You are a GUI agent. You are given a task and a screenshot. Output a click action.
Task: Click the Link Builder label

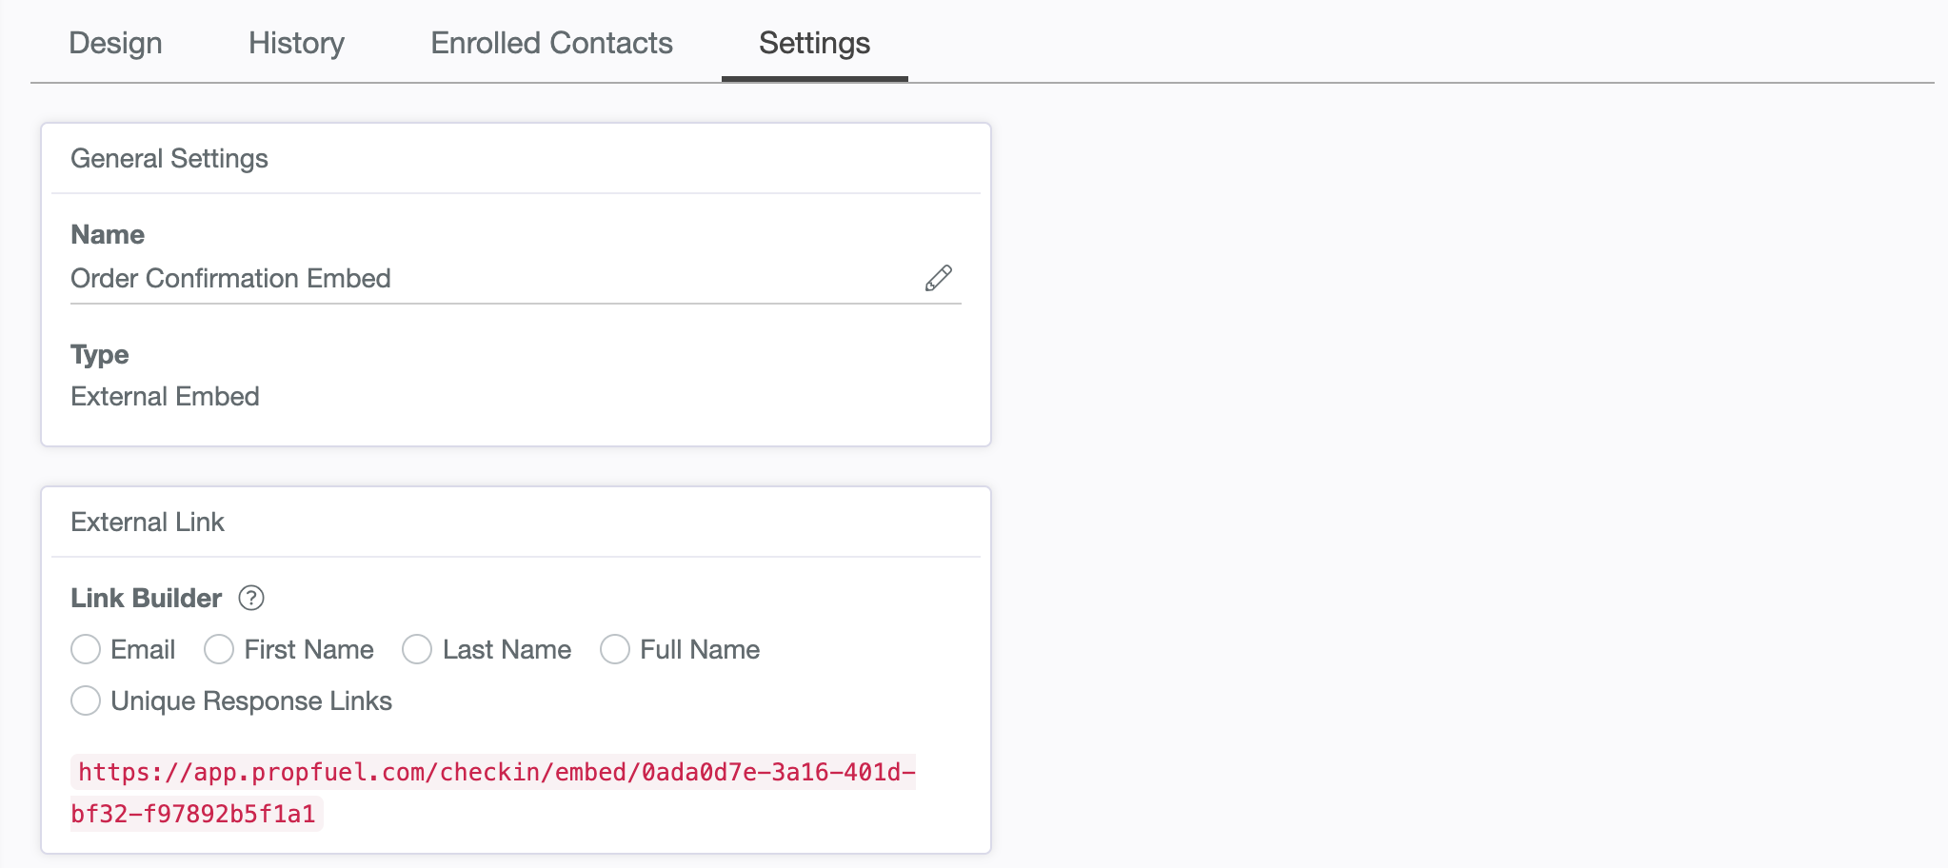coord(146,598)
